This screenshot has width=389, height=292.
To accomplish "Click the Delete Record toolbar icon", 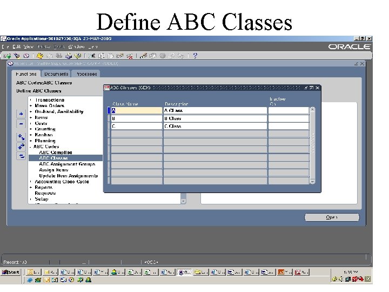I will tap(130, 56).
